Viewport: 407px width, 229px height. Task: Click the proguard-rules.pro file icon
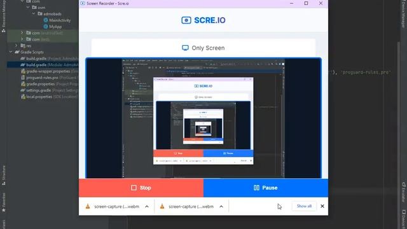point(23,78)
